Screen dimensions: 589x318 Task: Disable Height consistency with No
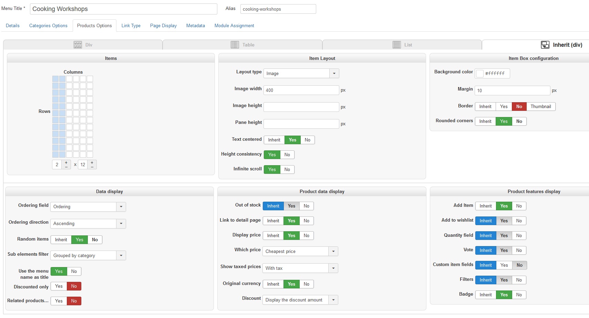287,155
